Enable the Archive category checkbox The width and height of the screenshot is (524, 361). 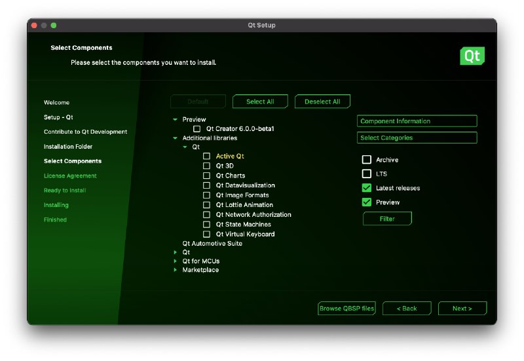pyautogui.click(x=367, y=159)
